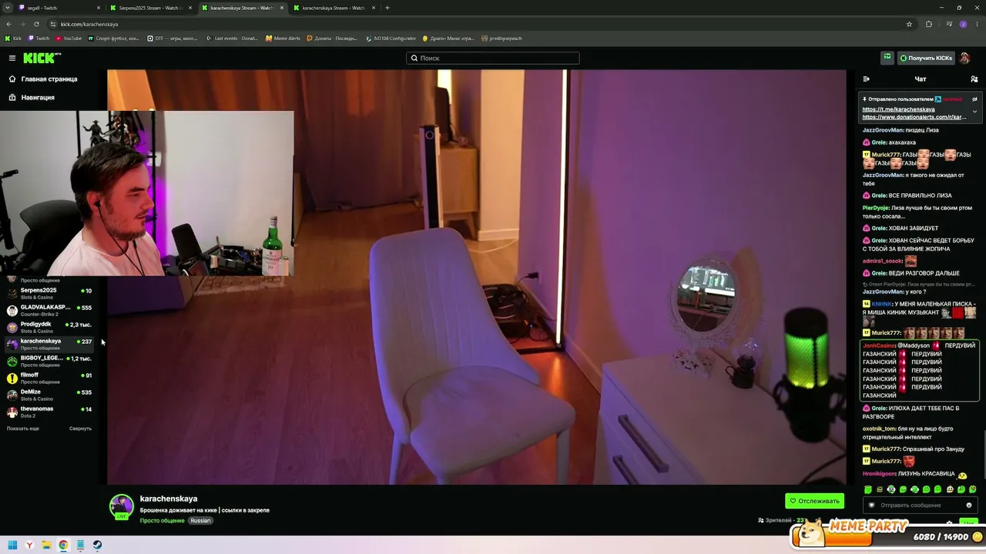Unpin the pinned chat message icon
986x554 pixels.
(x=974, y=99)
